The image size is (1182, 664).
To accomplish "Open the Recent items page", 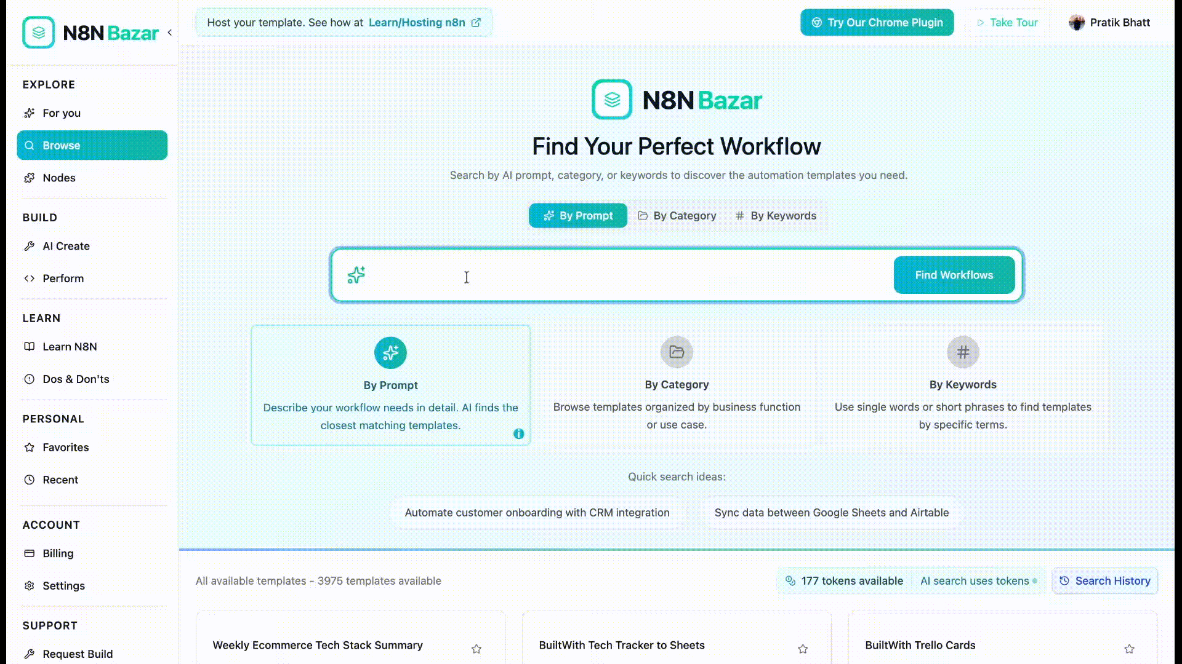I will 60,480.
